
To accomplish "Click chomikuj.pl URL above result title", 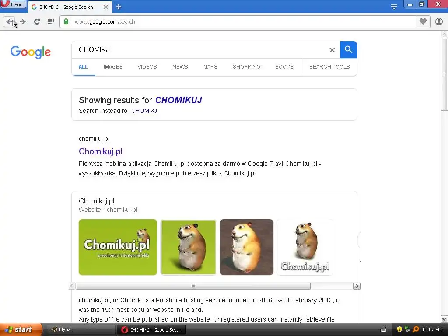I will [94, 139].
